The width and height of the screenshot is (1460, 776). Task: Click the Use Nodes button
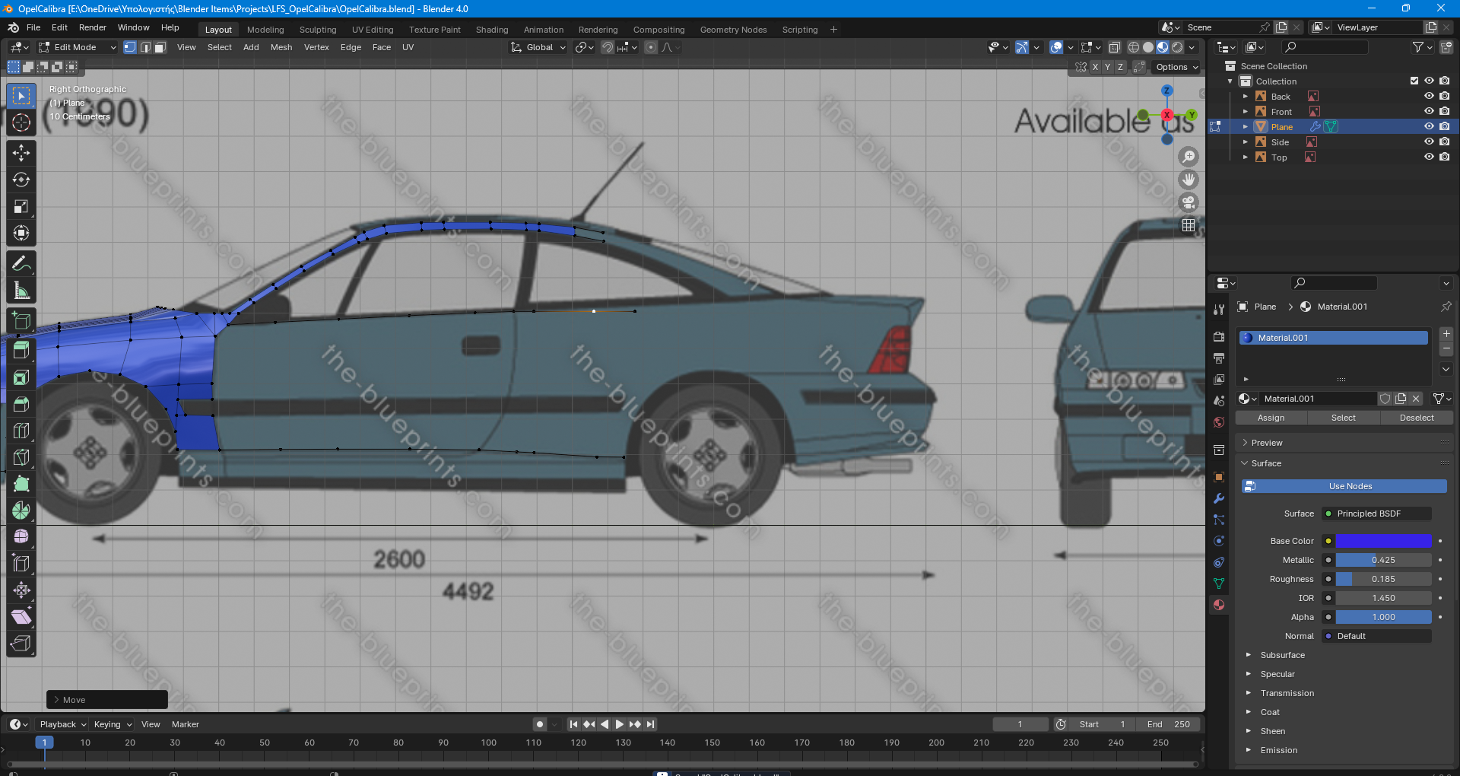pyautogui.click(x=1344, y=486)
